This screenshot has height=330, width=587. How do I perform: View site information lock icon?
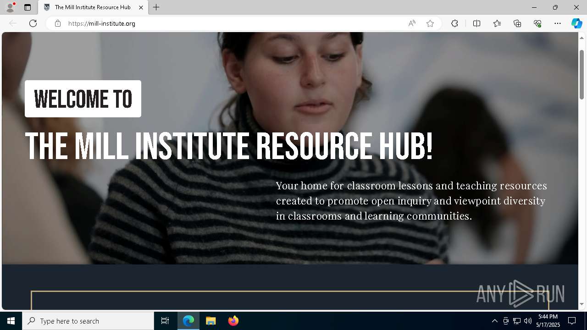57,23
